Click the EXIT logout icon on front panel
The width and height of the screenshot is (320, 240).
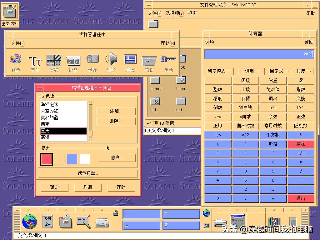tap(207, 226)
